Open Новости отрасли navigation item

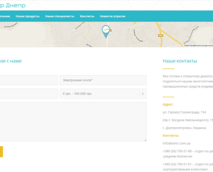pyautogui.click(x=113, y=16)
